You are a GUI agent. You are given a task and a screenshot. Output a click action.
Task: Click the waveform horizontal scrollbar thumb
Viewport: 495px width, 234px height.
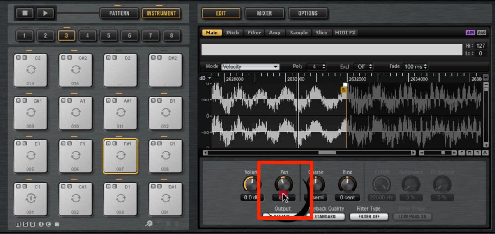[x=327, y=153]
